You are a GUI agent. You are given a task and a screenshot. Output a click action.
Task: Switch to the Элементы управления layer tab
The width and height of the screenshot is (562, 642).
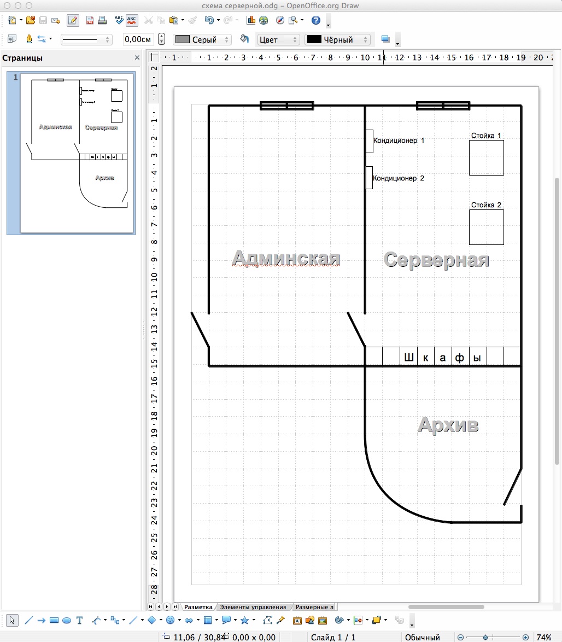pos(253,607)
